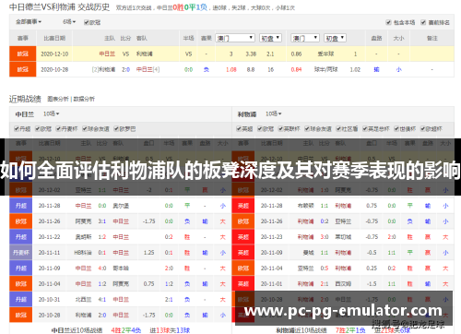Click 中日兰[4] in 2020-10-28 head-to-head row
Image resolution: width=461 pixels, height=334 pixels.
[x=148, y=69]
